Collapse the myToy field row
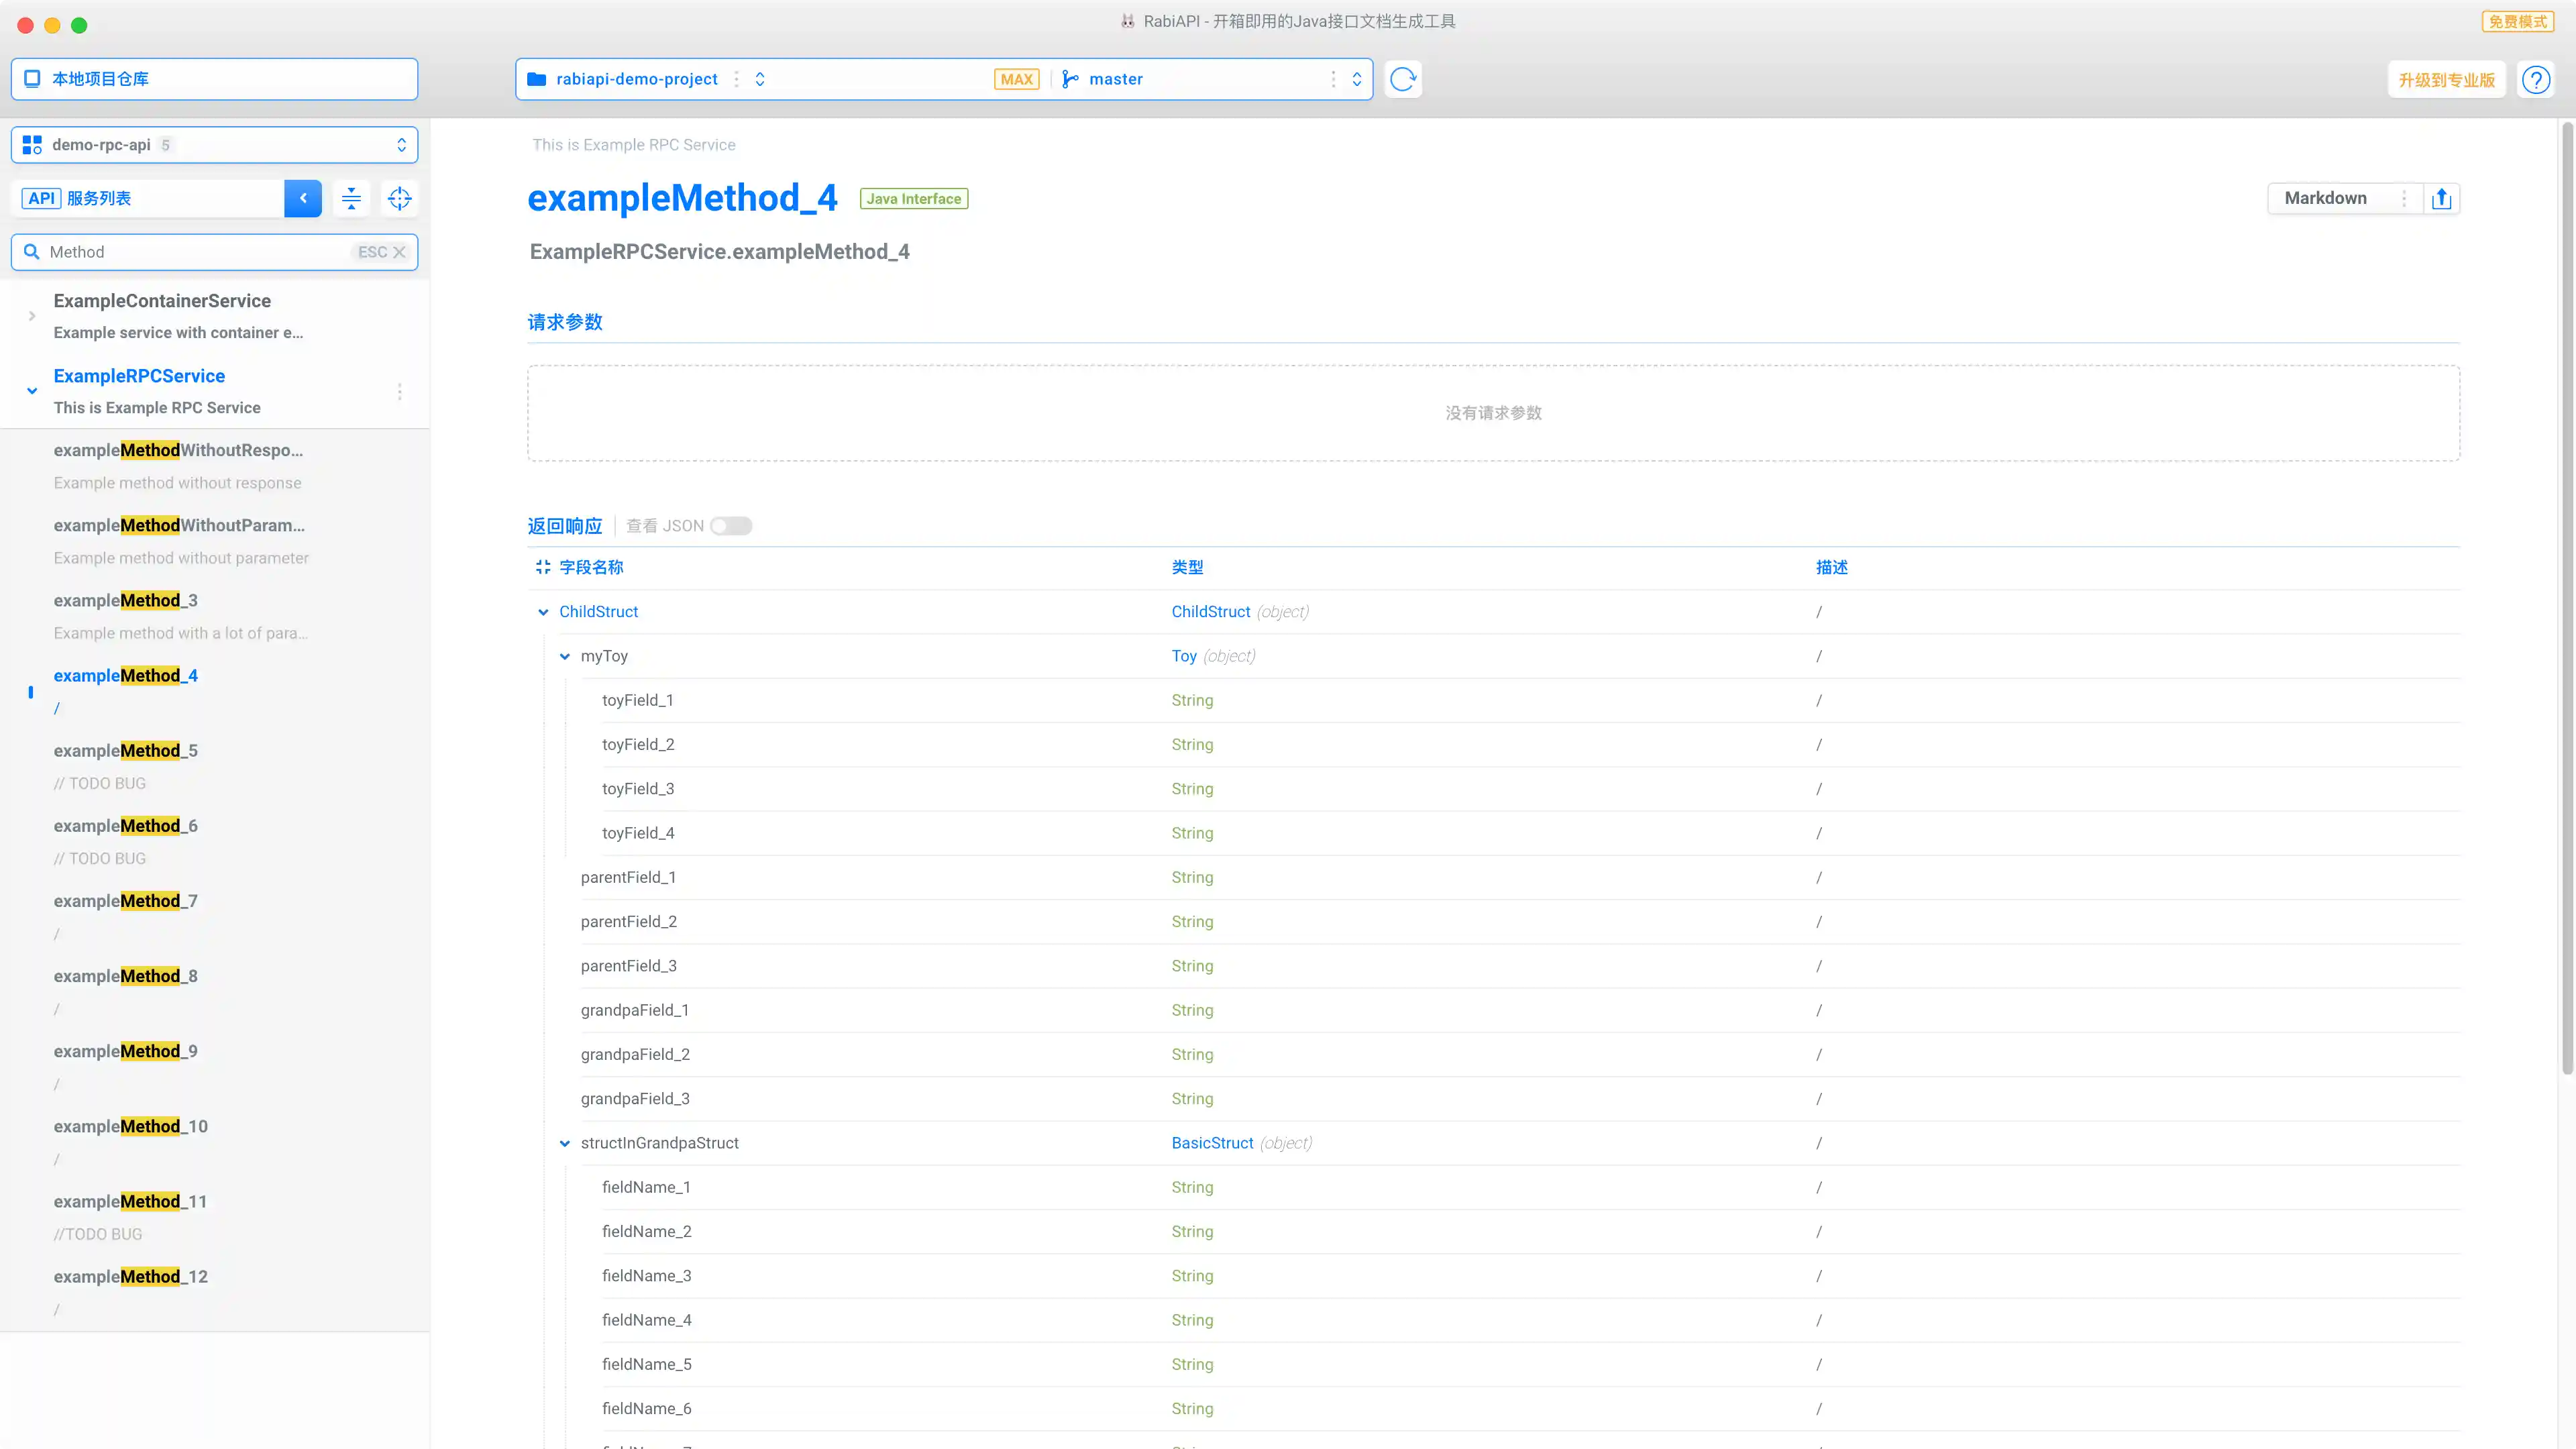Image resolution: width=2576 pixels, height=1449 pixels. tap(565, 656)
